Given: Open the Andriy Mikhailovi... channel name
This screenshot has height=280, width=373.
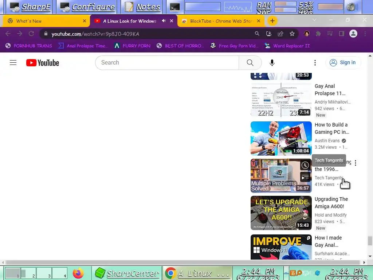Looking at the screenshot, I should click(333, 102).
